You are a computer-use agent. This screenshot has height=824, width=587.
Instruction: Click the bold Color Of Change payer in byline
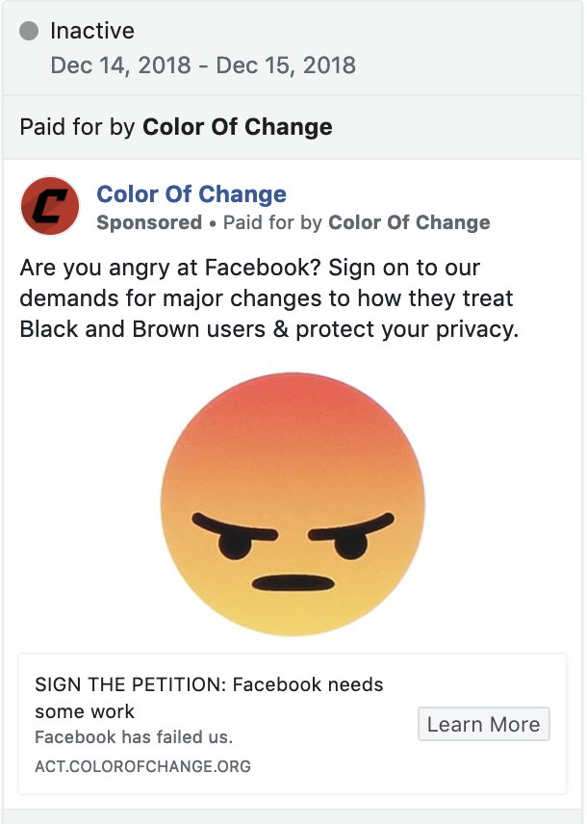click(x=409, y=222)
